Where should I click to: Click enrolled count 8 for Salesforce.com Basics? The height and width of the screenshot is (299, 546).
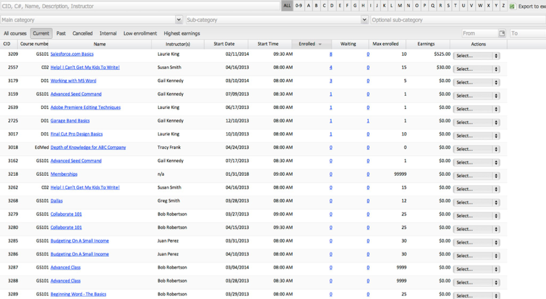click(330, 55)
